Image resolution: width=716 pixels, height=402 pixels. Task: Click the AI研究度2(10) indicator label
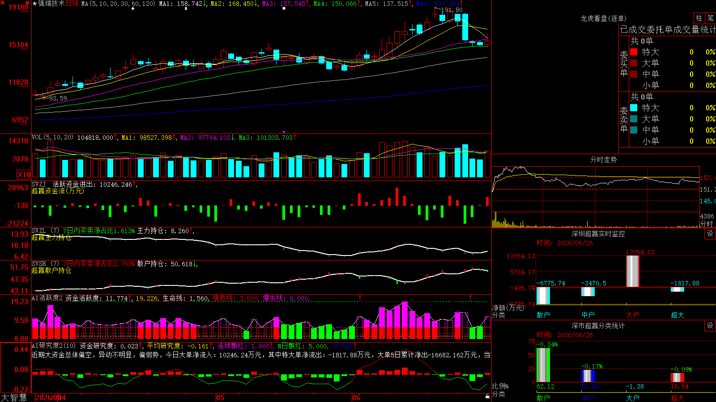tap(54, 346)
